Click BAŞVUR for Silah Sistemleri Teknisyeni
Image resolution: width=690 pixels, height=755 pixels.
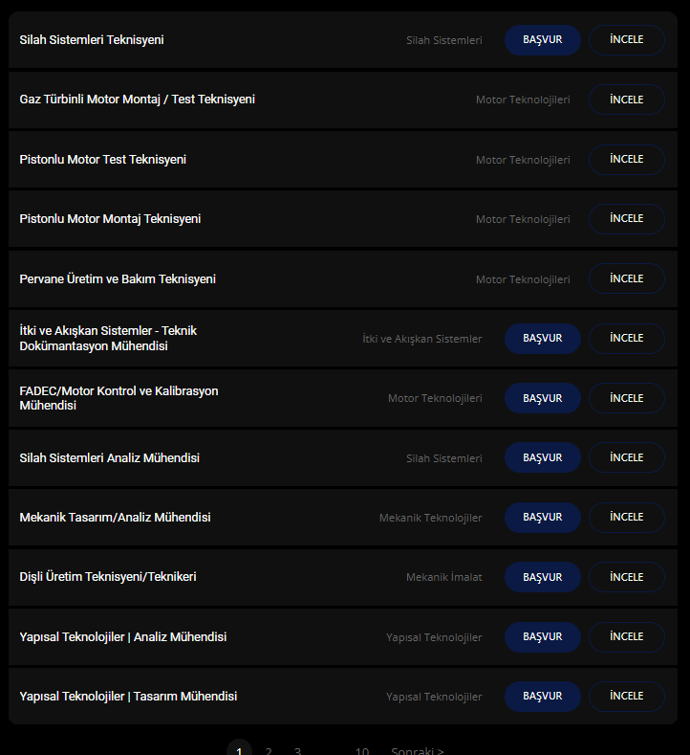542,40
